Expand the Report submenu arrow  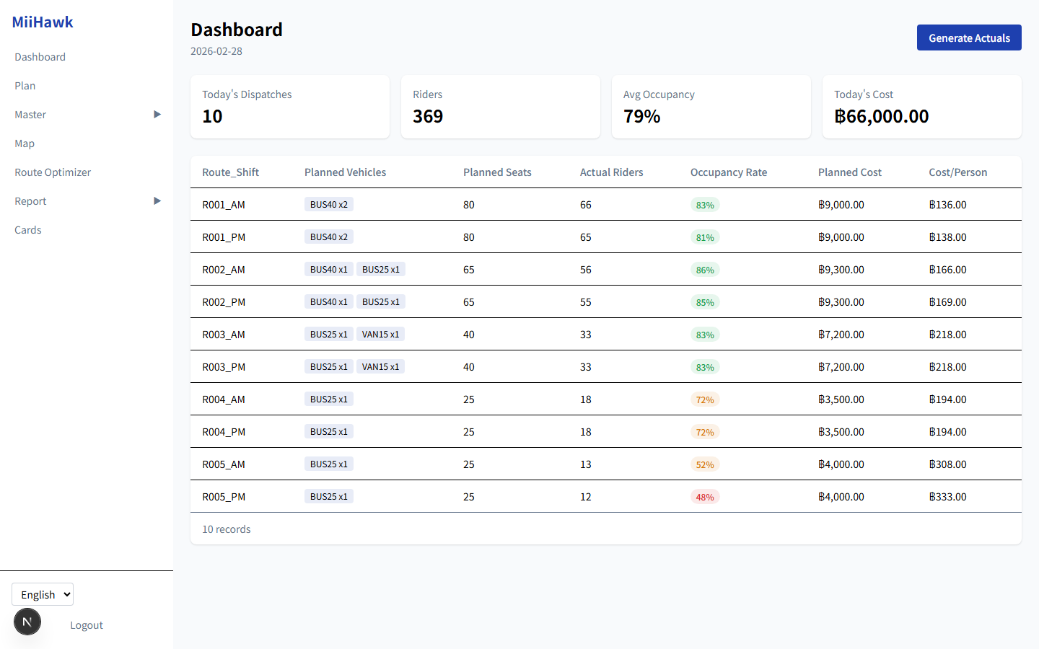click(x=157, y=201)
